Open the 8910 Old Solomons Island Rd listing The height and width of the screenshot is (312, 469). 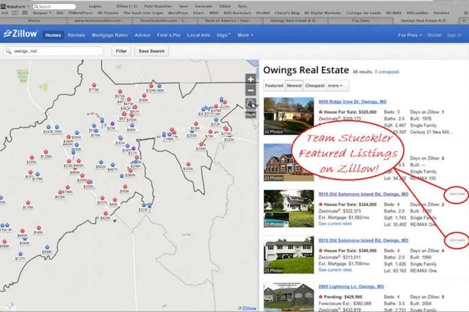click(x=363, y=241)
